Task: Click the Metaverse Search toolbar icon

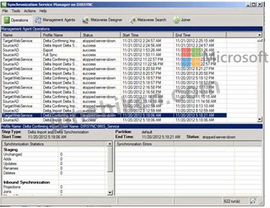Action: (133, 20)
